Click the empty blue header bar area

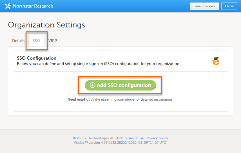click(121, 6)
